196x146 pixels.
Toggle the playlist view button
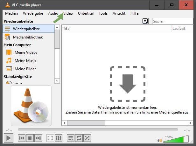71,138
